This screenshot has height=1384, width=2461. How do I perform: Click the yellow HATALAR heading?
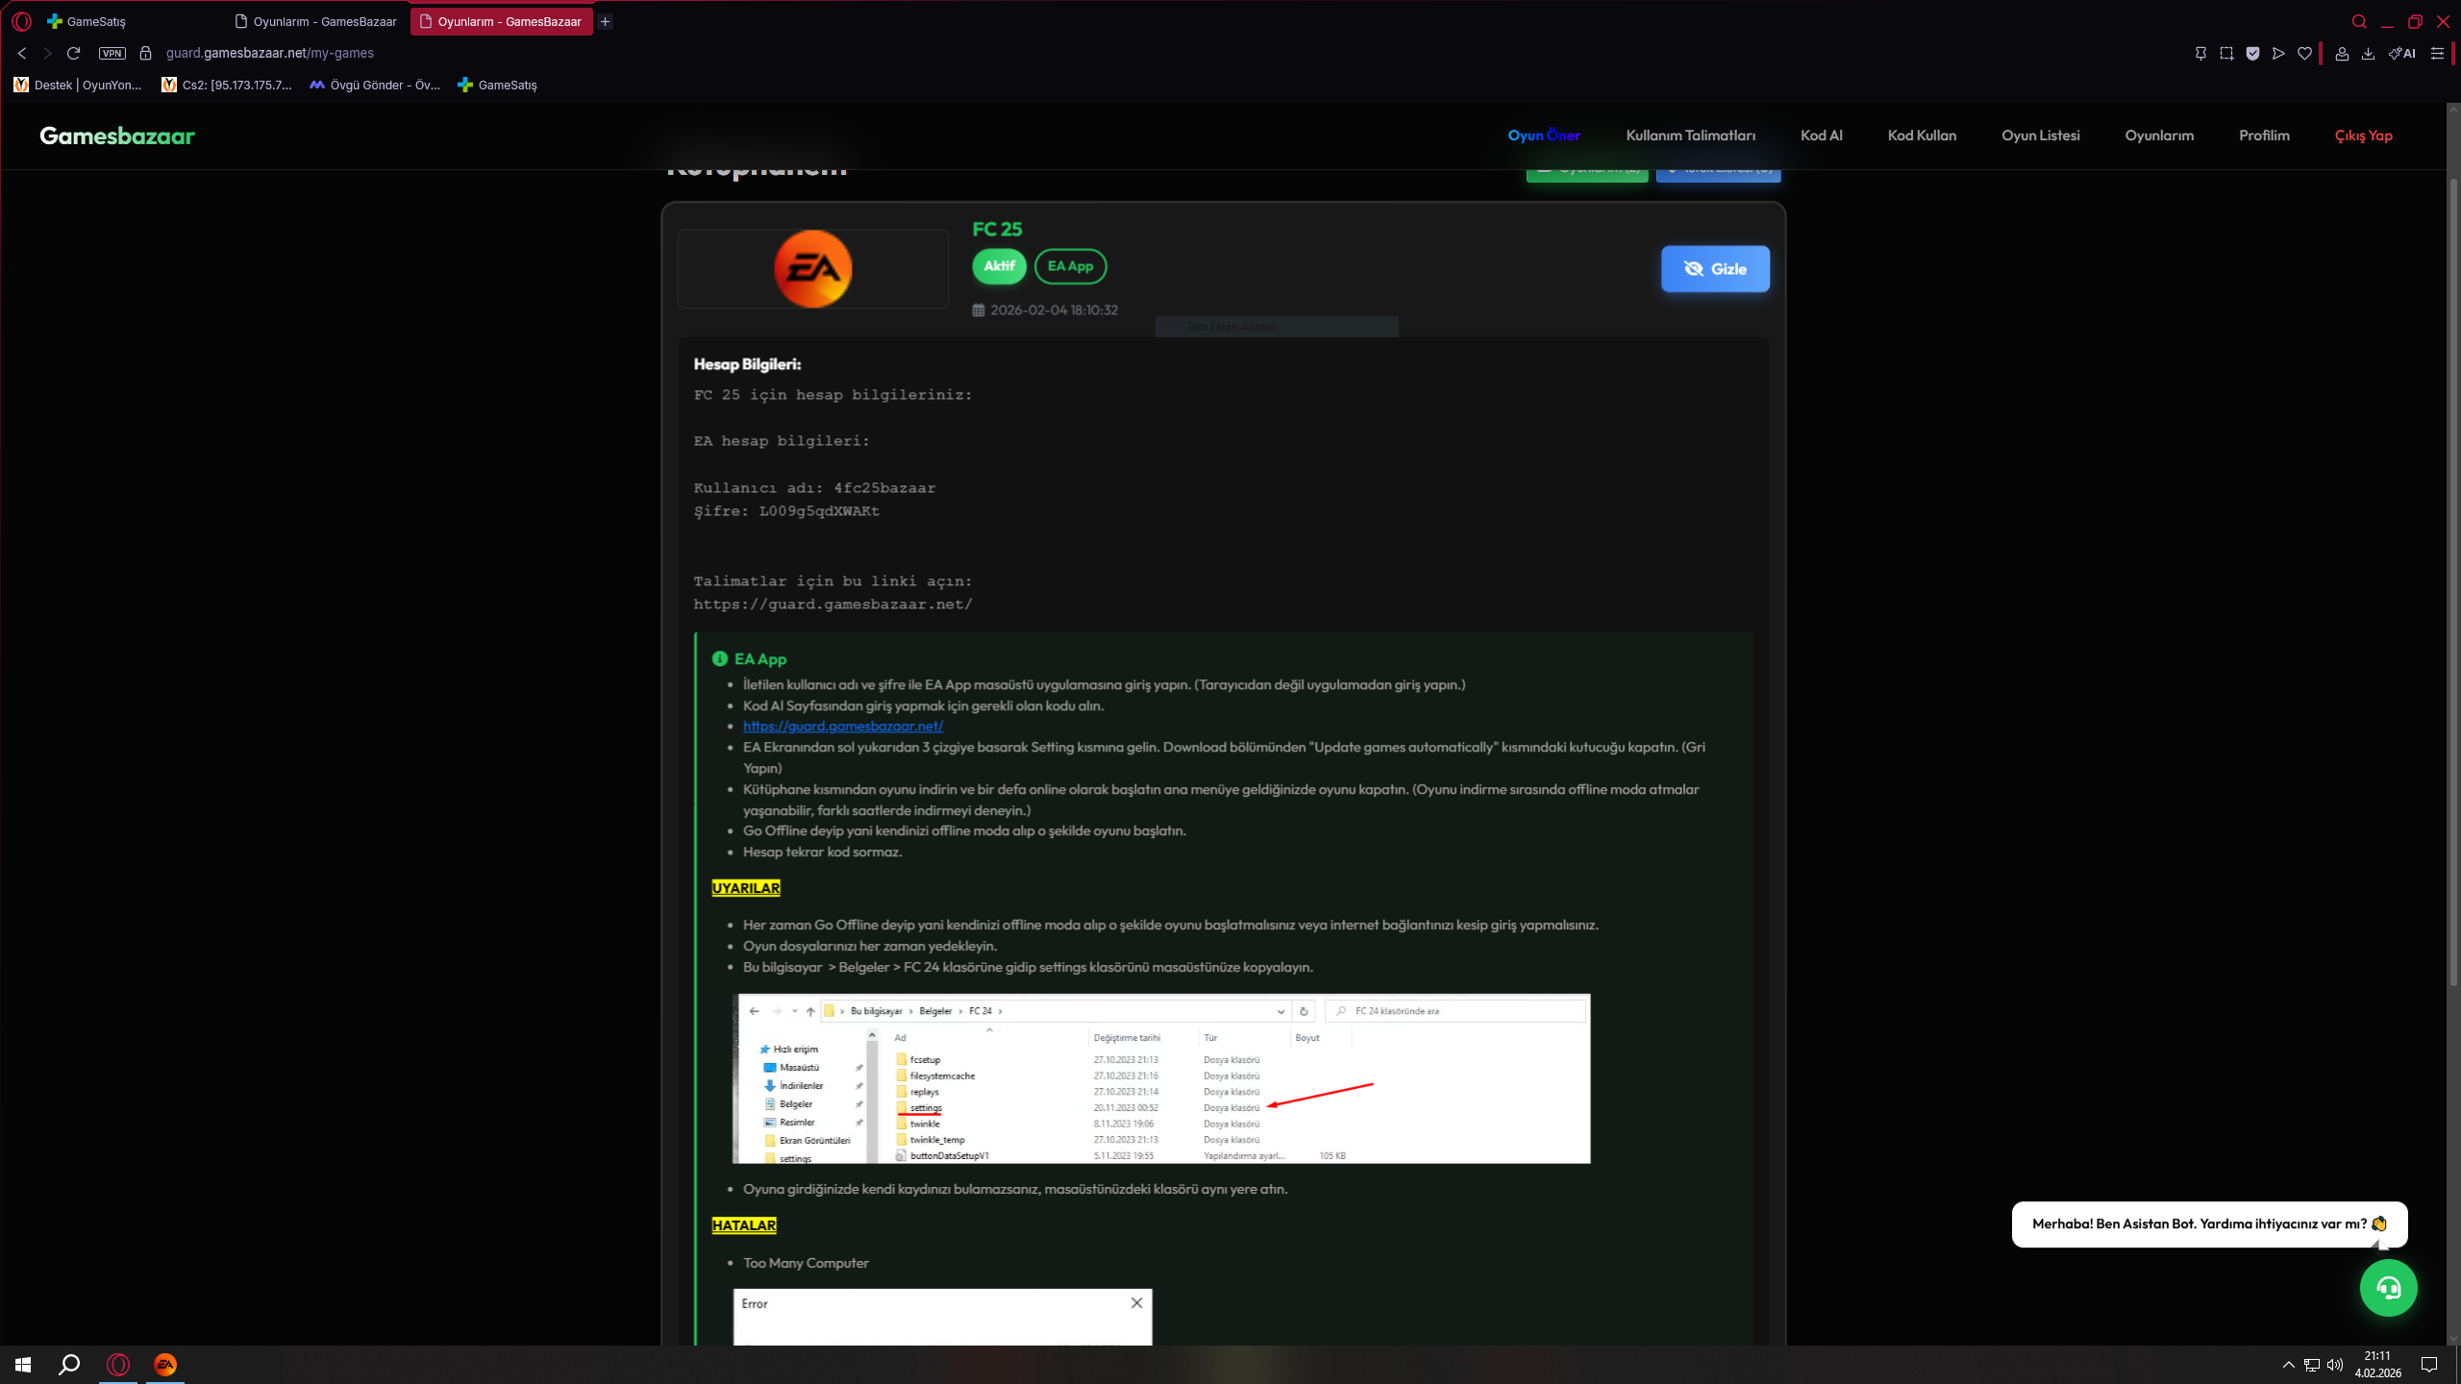744,1225
